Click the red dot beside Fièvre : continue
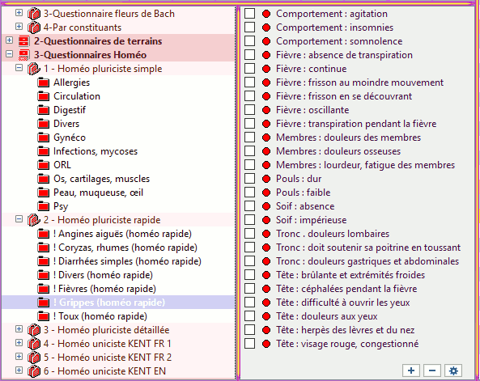 (266, 69)
